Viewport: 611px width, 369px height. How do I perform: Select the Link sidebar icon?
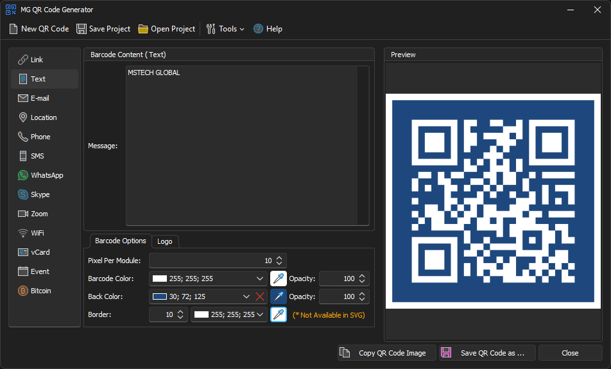tap(23, 60)
